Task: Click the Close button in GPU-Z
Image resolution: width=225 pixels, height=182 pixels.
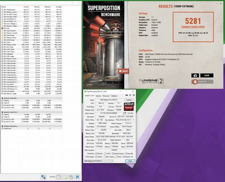Action: (130, 161)
